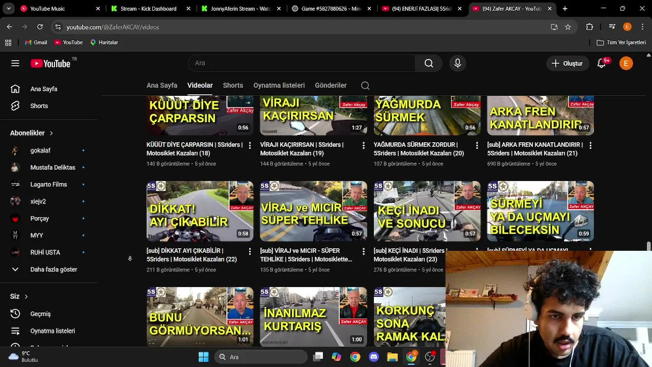
Task: Open the Chrome apps grid in bookmarks bar
Action: [8, 42]
